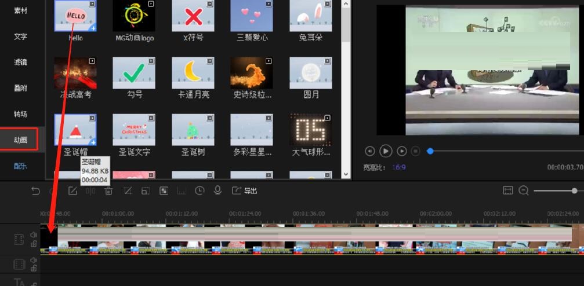Viewport: 584px width, 286px height.
Task: Lock the second video track
Action: (34, 269)
